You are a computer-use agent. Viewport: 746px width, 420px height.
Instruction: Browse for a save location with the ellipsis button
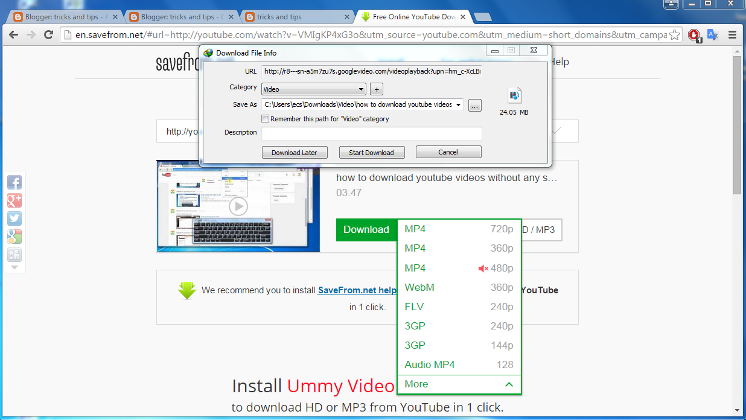click(x=475, y=105)
